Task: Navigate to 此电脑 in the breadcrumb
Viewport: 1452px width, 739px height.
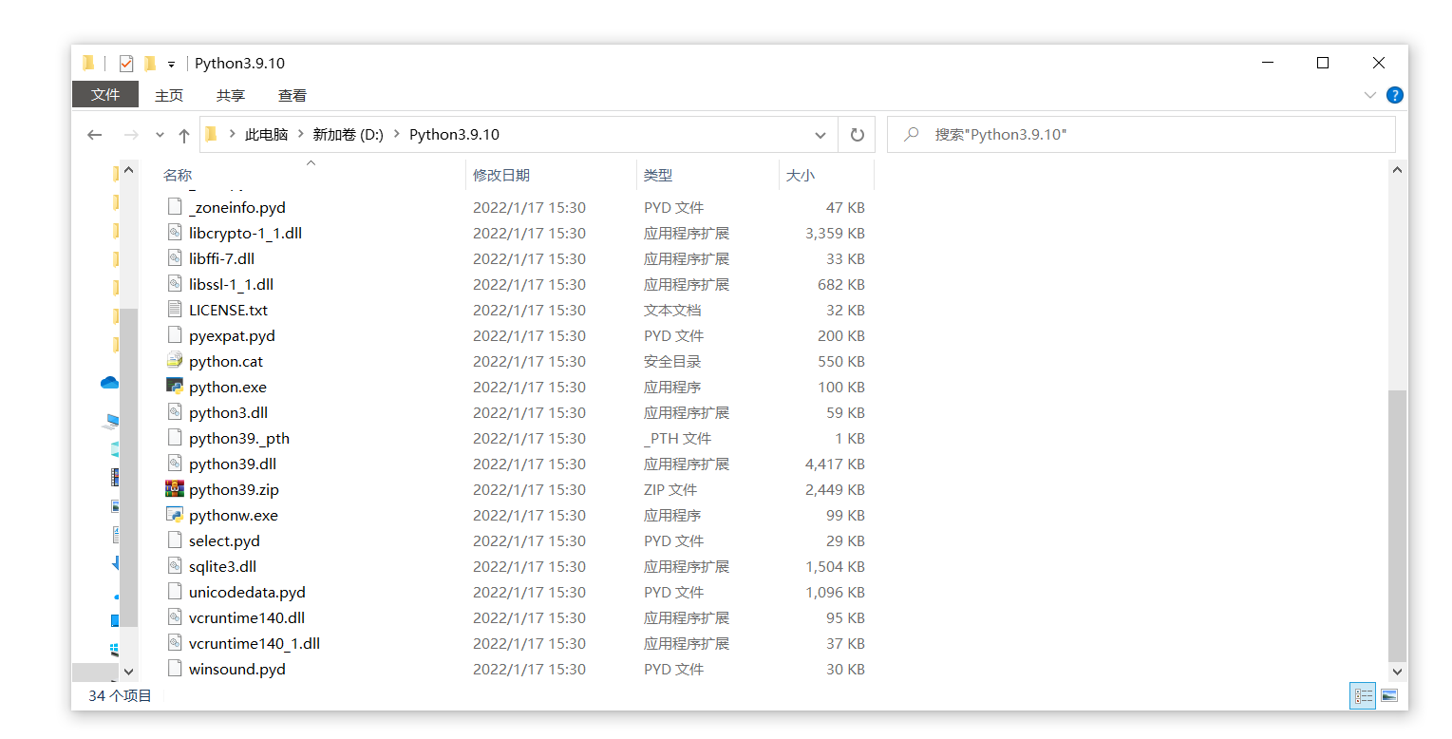Action: click(266, 135)
